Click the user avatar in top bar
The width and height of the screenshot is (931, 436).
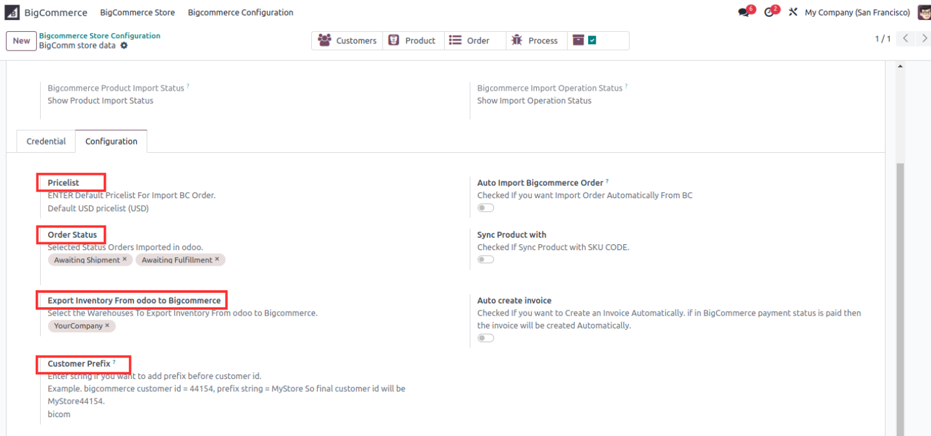coord(924,12)
